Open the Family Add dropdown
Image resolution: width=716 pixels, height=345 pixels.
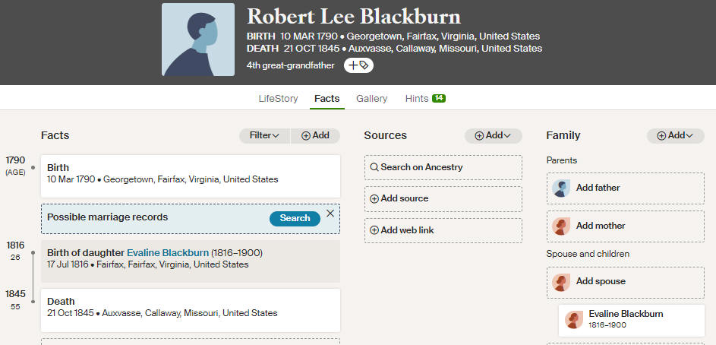pyautogui.click(x=675, y=136)
